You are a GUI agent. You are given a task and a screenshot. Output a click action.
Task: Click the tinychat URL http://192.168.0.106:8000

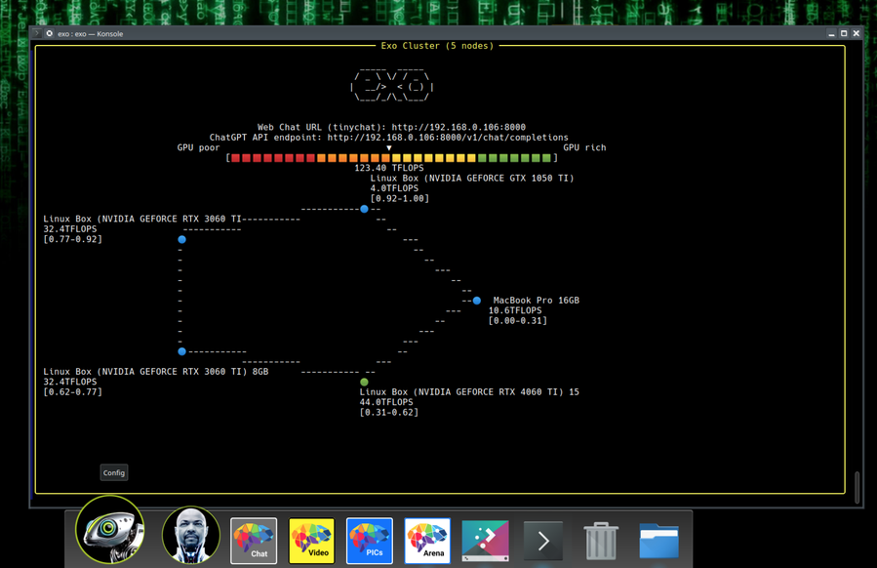click(458, 127)
